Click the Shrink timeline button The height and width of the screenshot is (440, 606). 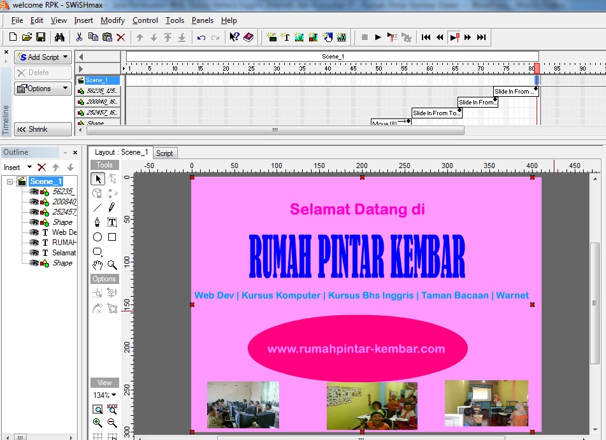pos(43,129)
